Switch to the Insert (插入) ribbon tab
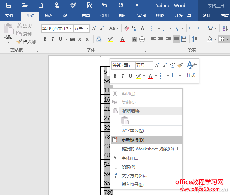 click(48, 16)
